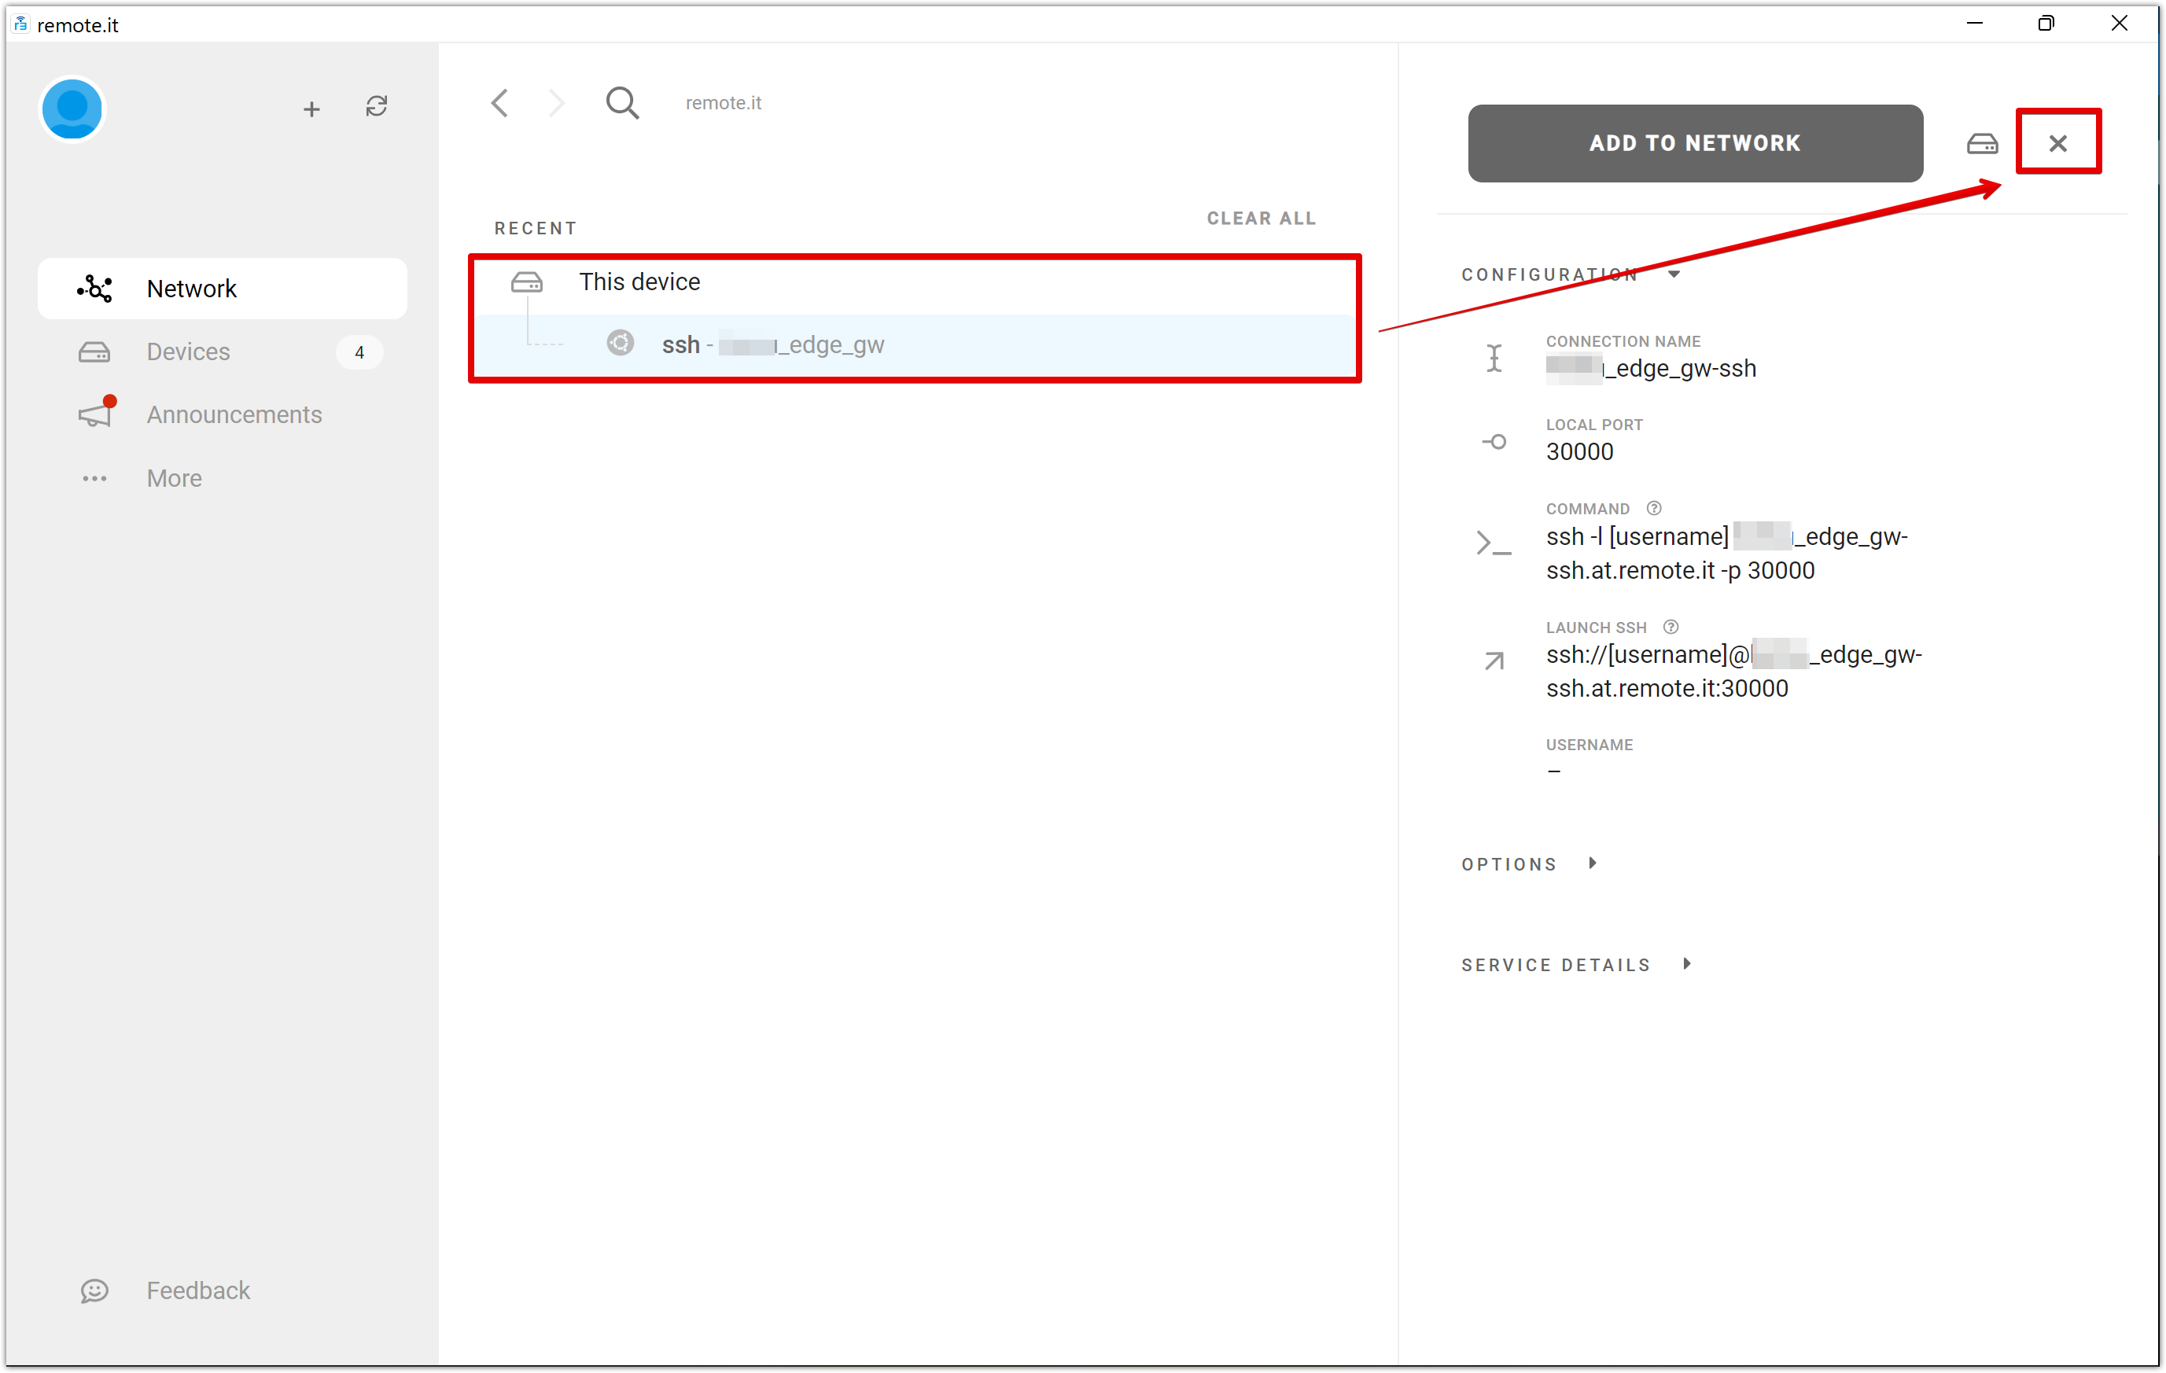Viewport: 2166px width, 1373px height.
Task: Click the search magnifier icon
Action: [622, 102]
